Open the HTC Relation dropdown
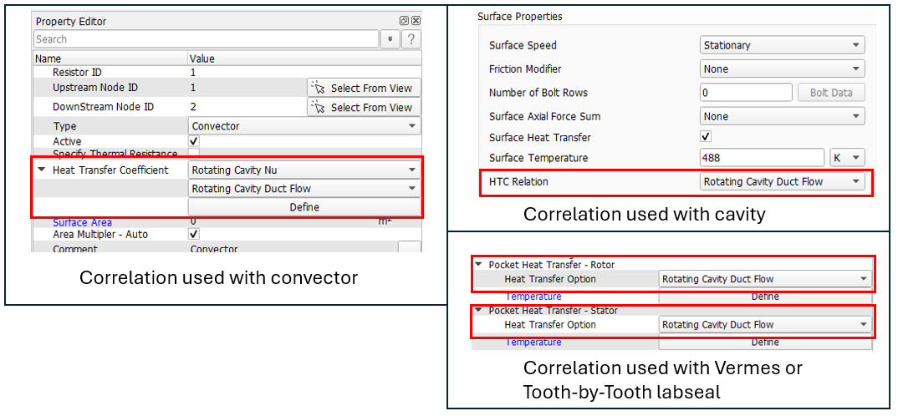 782,181
